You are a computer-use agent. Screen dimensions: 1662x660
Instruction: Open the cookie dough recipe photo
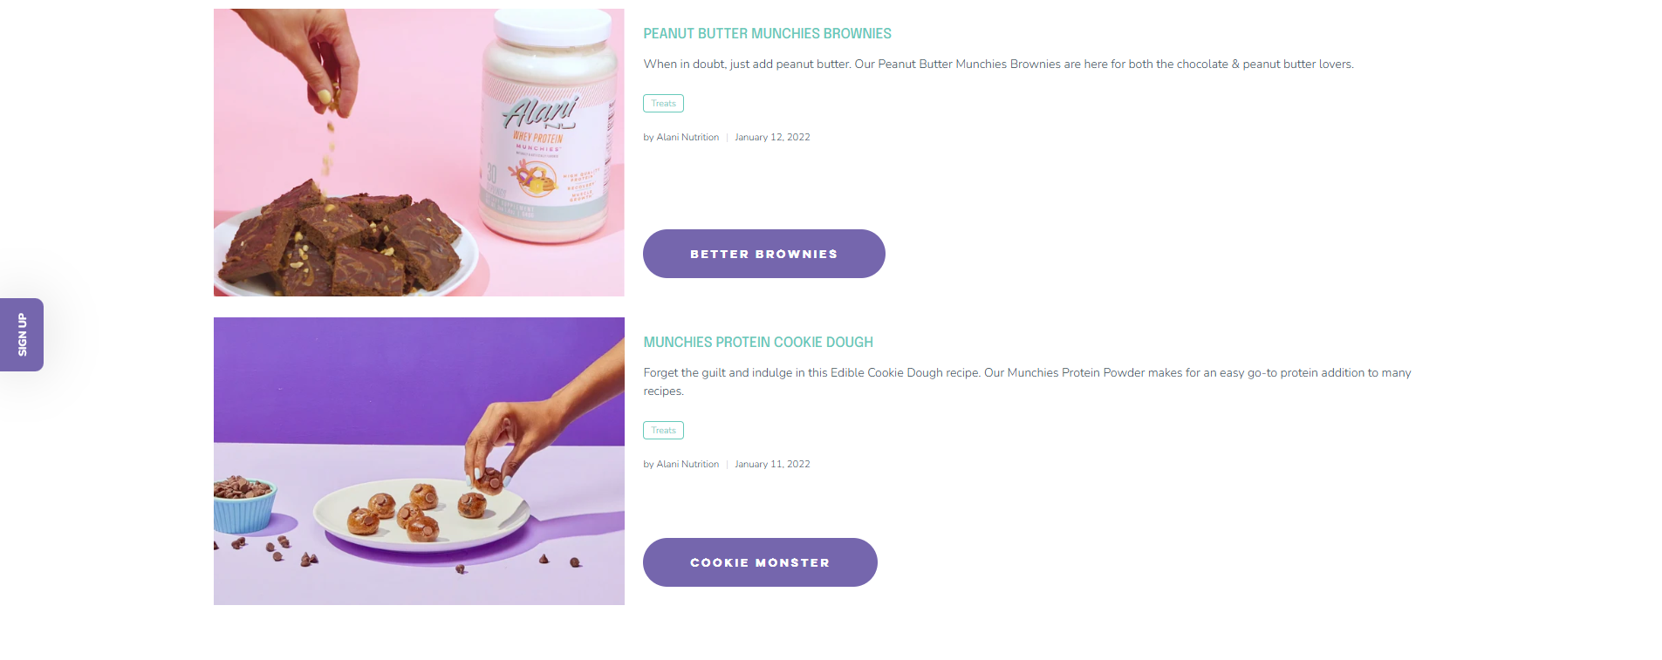[x=419, y=461]
